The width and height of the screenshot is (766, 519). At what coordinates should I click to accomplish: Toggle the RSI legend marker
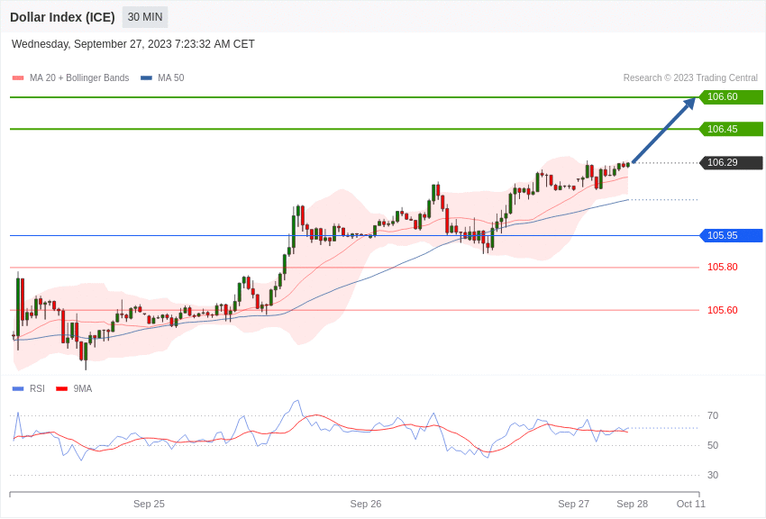18,389
